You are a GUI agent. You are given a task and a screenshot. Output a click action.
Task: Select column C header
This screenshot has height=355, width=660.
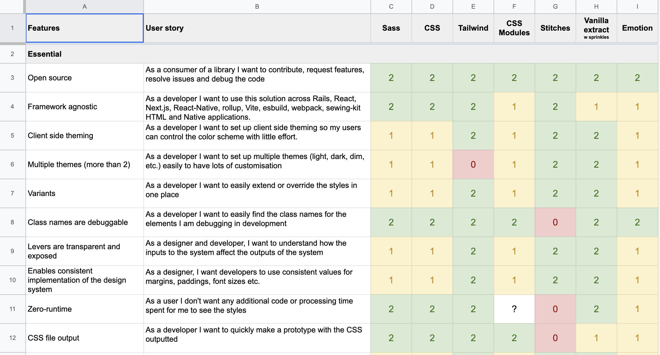point(391,7)
